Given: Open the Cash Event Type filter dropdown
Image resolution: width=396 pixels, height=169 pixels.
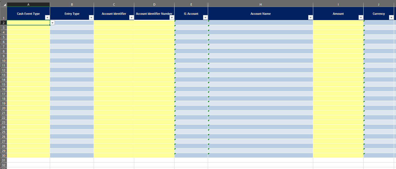Looking at the screenshot, I should tap(47, 18).
